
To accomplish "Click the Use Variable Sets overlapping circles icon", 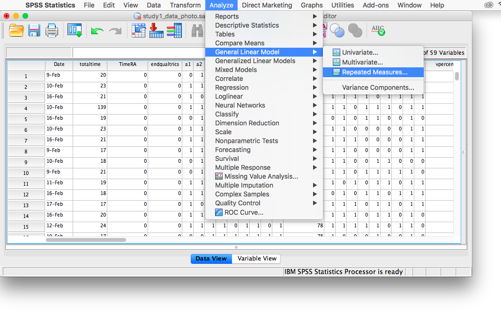I will (337, 31).
